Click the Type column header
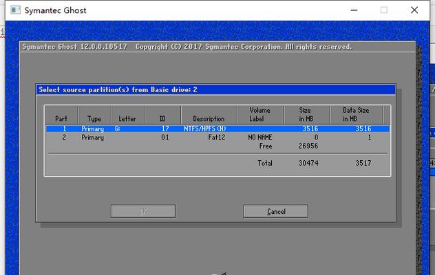Image resolution: width=435 pixels, height=275 pixels. pyautogui.click(x=94, y=115)
